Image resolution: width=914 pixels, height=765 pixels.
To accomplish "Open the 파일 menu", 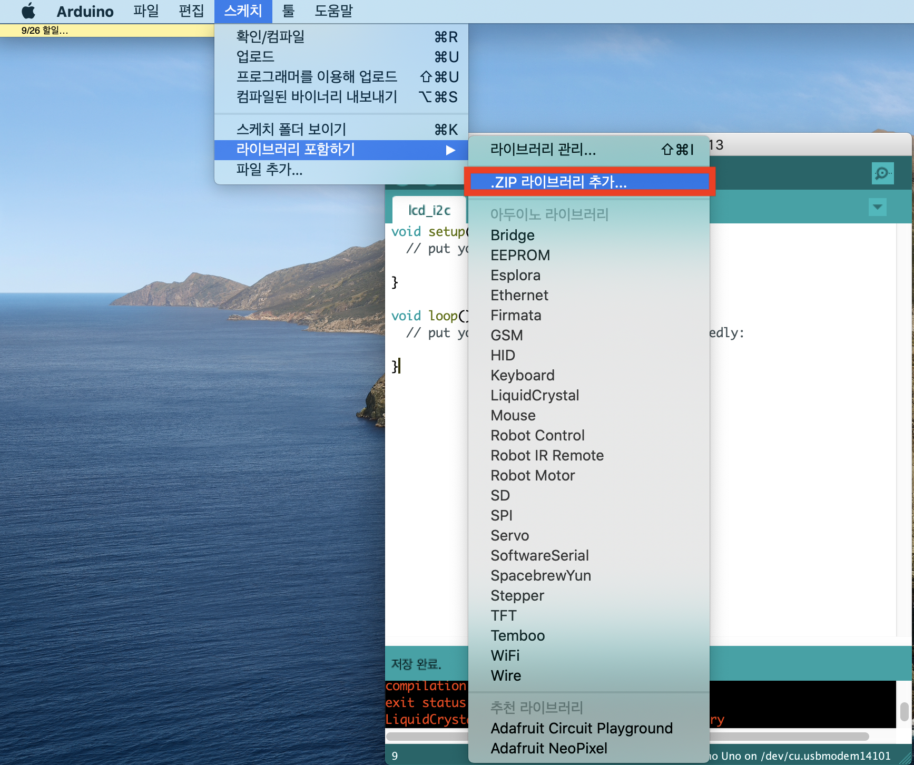I will click(x=146, y=11).
